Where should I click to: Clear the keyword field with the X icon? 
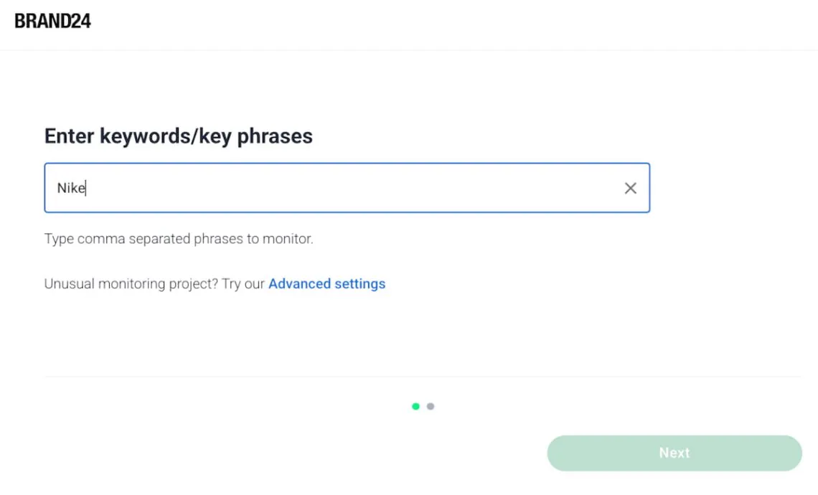(x=630, y=188)
